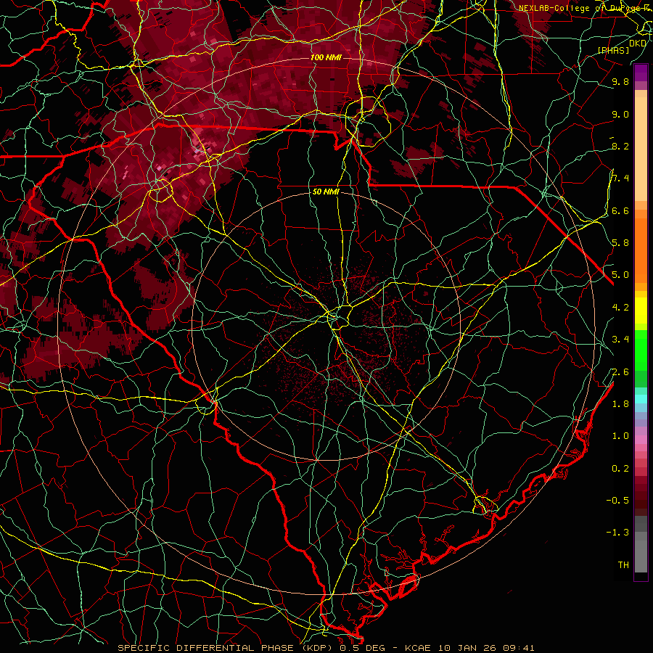The height and width of the screenshot is (653, 653).
Task: Click the 6.6 value on the color scale
Action: 620,211
